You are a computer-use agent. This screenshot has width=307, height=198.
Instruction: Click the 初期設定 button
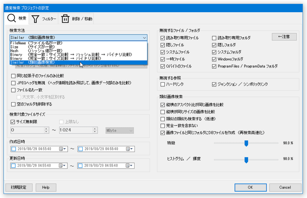(x=19, y=188)
